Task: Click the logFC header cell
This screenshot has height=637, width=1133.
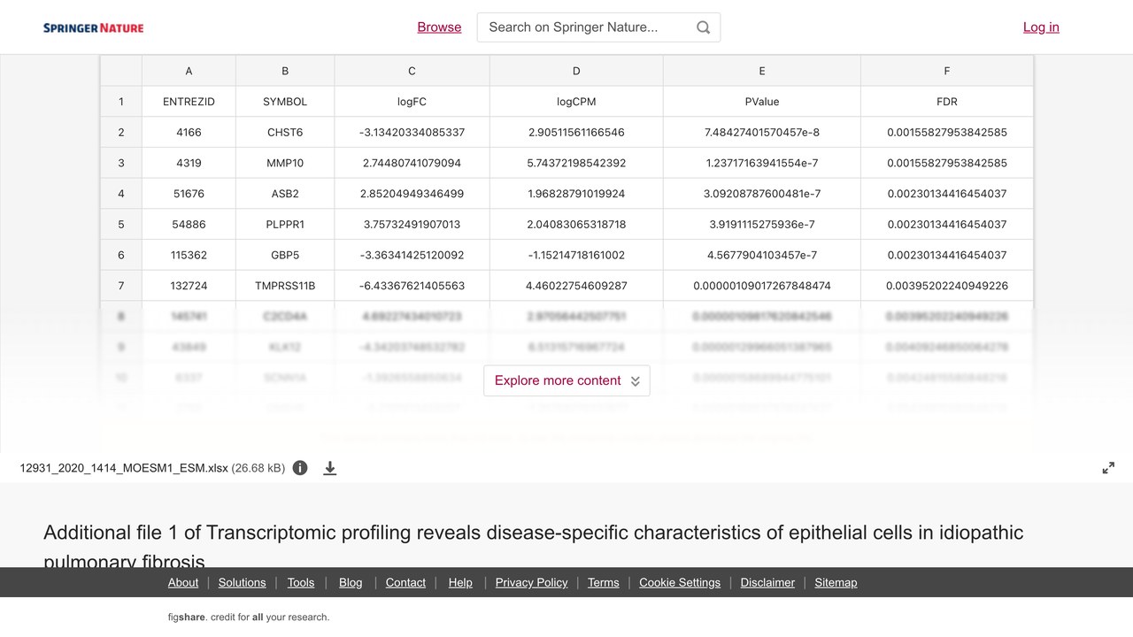Action: [412, 102]
